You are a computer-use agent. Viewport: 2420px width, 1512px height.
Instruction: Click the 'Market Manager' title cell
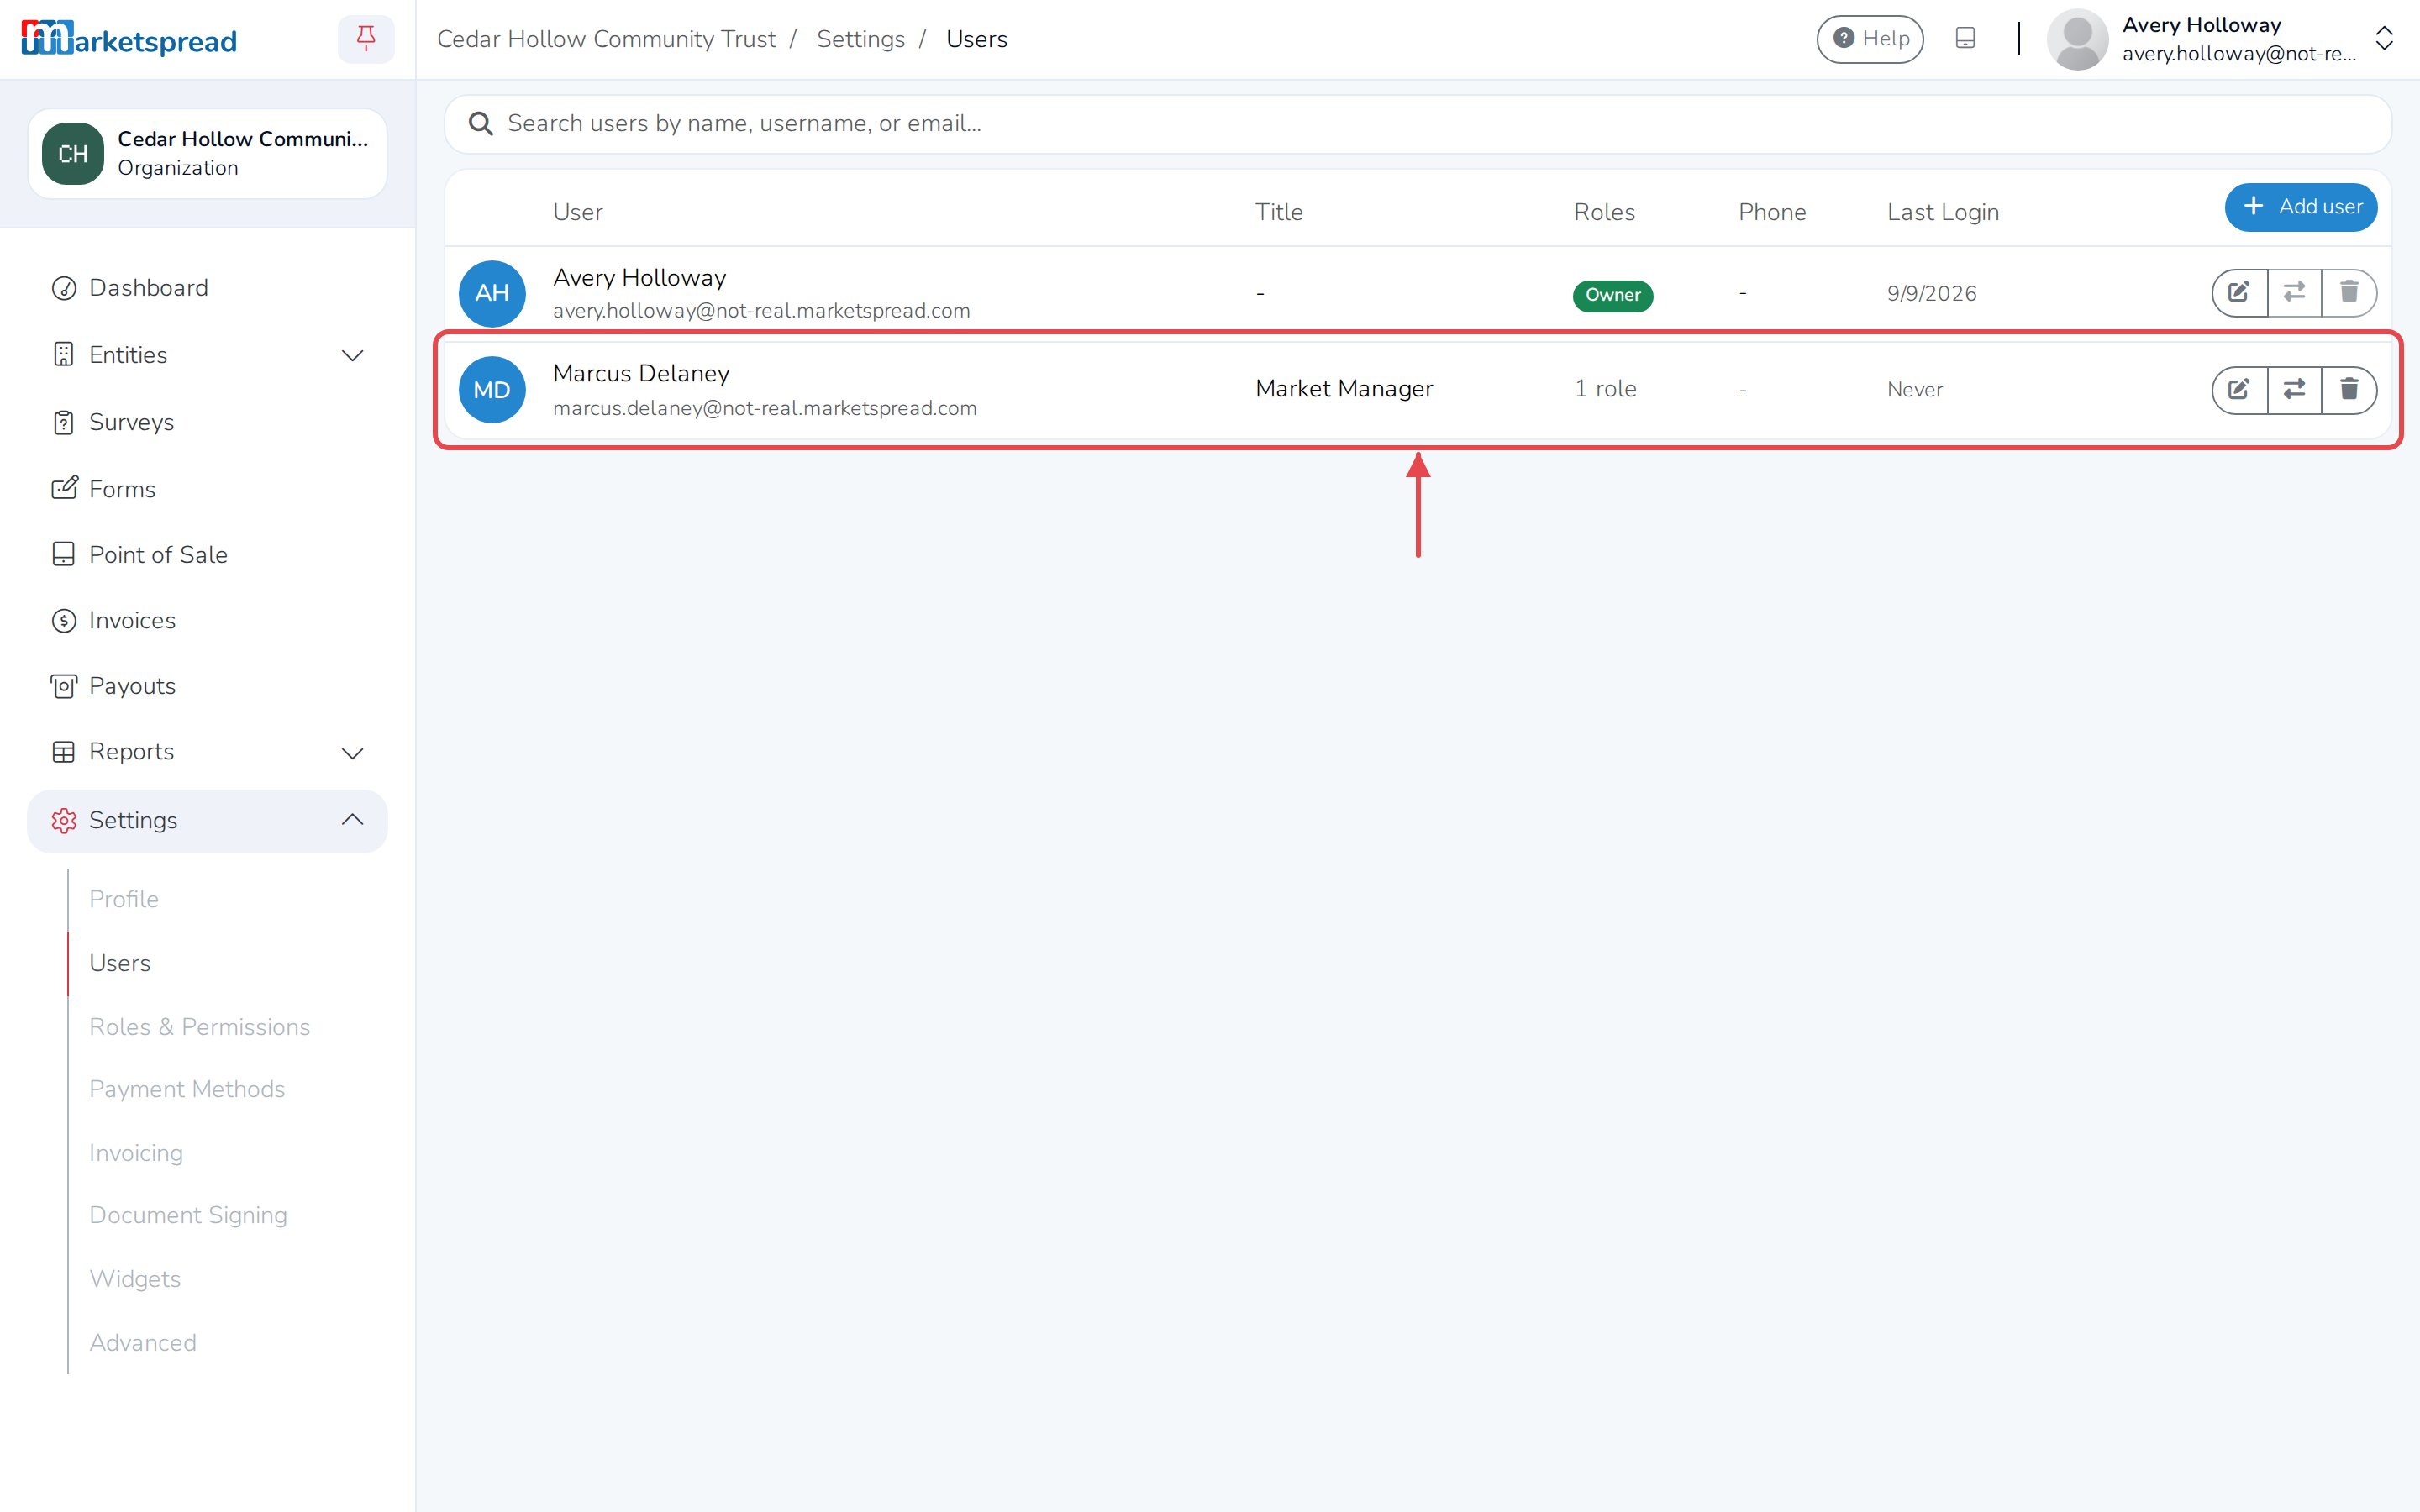pos(1344,389)
